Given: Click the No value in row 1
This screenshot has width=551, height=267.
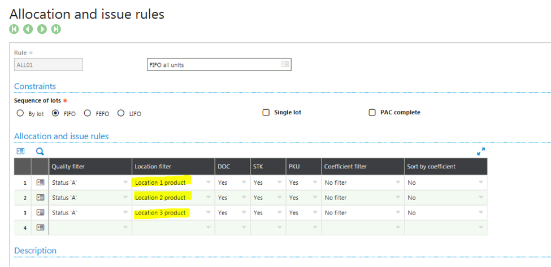Looking at the screenshot, I should [411, 183].
